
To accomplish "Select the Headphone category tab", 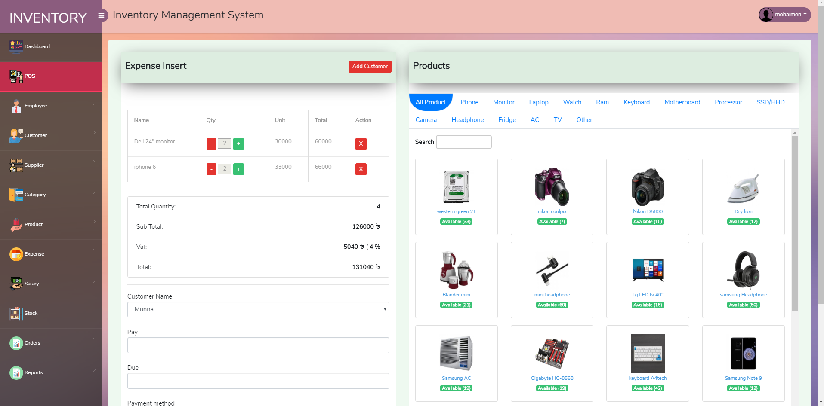I will click(x=467, y=120).
